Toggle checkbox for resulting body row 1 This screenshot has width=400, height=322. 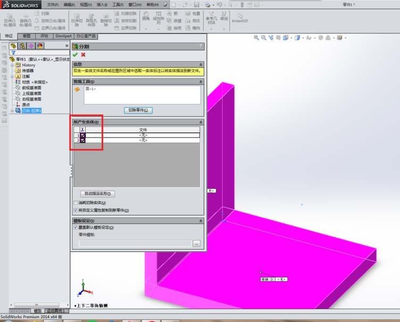click(82, 135)
